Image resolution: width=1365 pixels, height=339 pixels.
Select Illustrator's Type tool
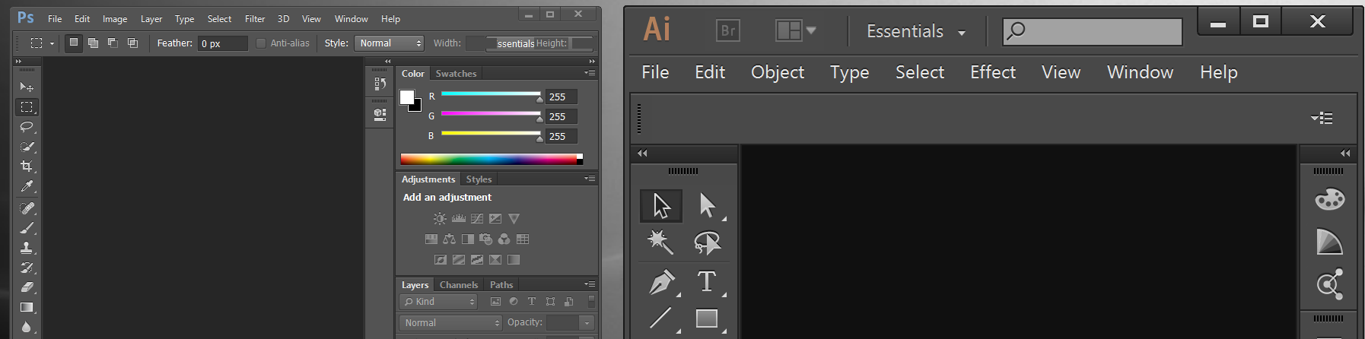(x=707, y=282)
